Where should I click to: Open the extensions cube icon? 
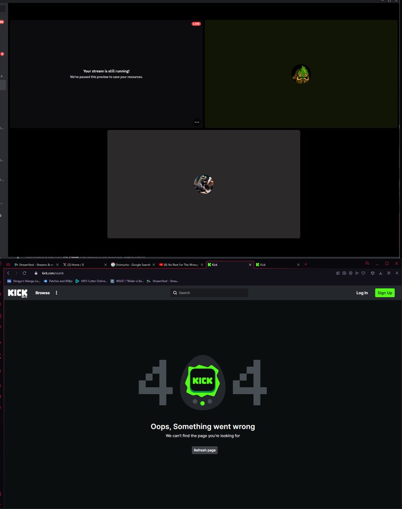click(373, 273)
